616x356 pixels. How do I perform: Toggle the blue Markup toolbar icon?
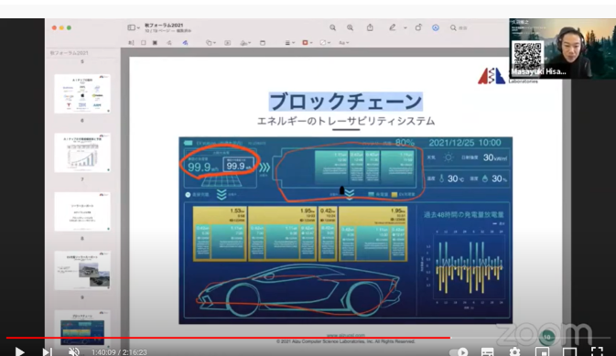[x=436, y=27]
